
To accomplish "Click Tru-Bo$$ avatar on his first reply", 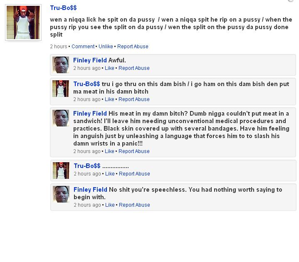I will [x=61, y=89].
